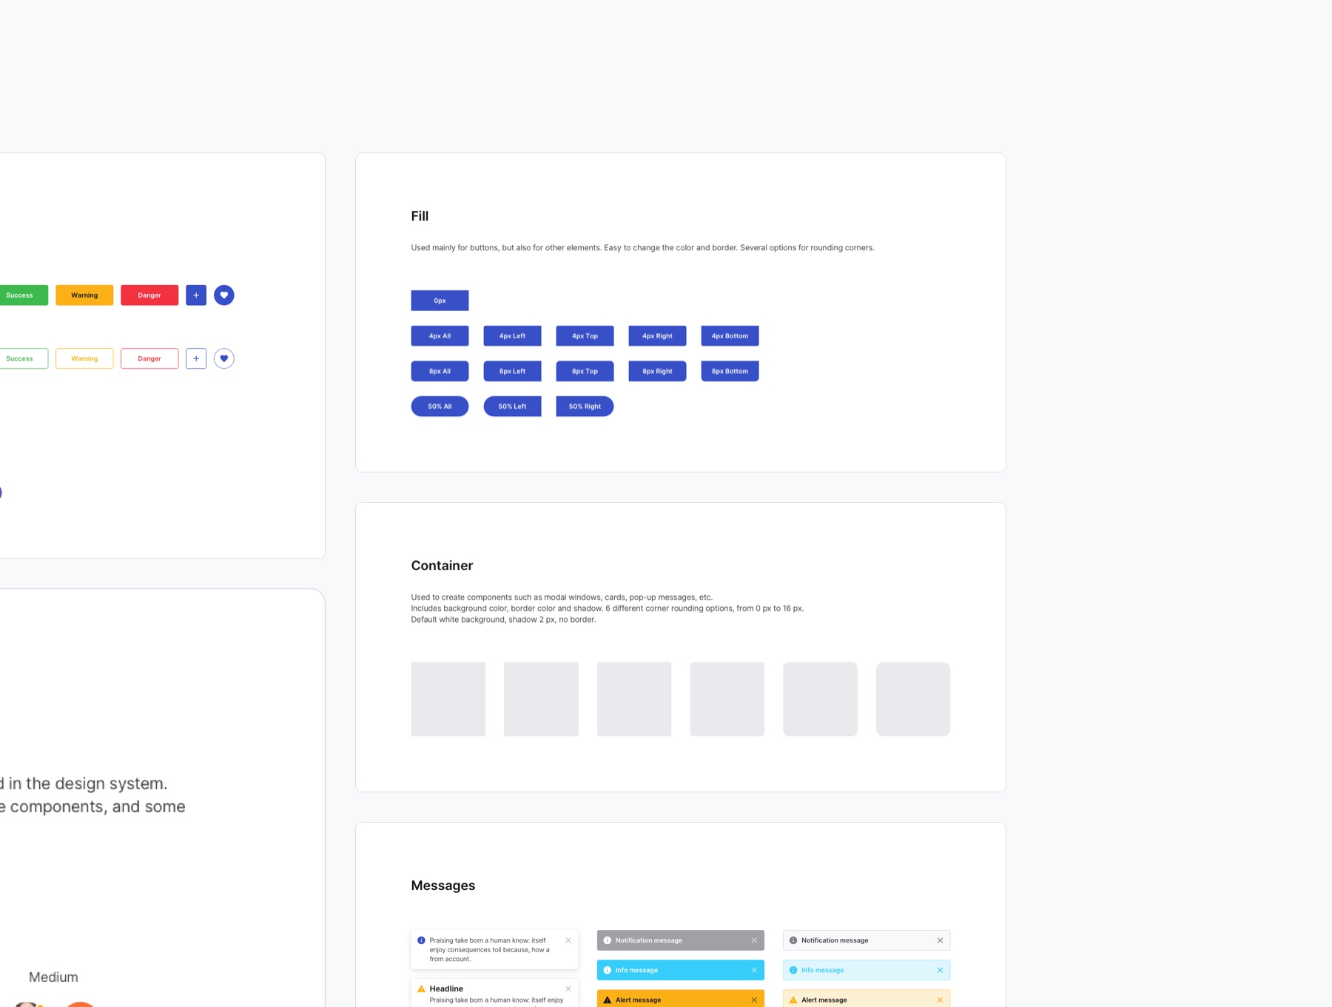Click the outlined heart icon button
1332x1007 pixels.
coord(224,358)
